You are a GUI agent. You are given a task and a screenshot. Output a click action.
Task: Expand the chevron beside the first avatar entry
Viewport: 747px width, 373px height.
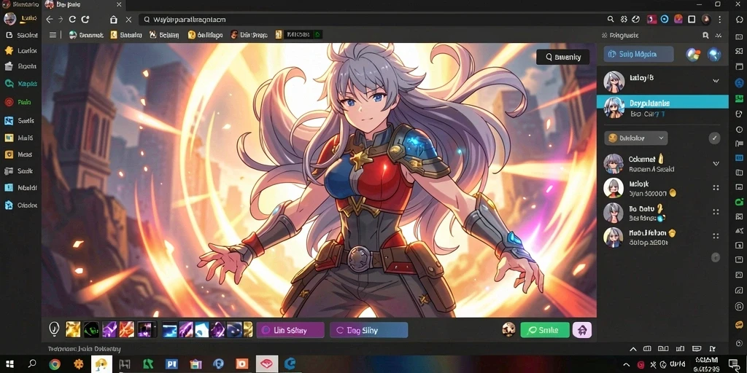(716, 81)
